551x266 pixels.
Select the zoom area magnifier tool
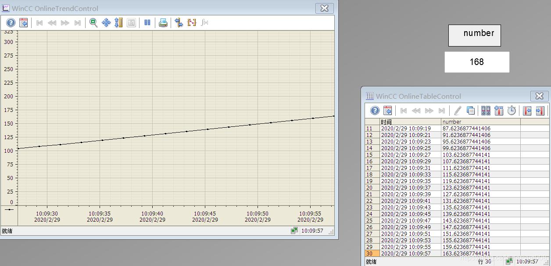point(93,23)
